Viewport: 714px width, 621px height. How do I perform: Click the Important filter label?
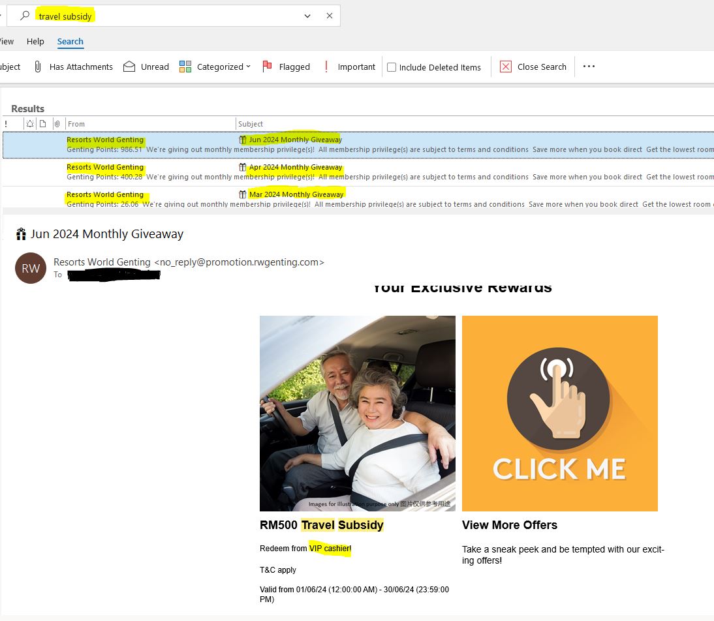coord(356,67)
